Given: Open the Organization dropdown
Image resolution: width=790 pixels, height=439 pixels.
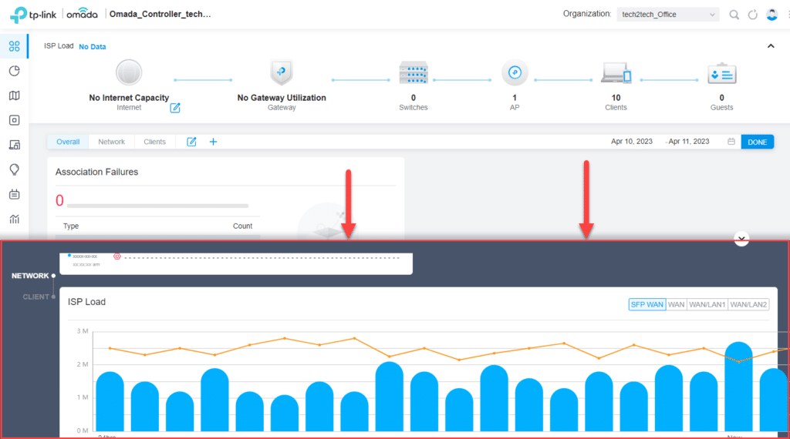Looking at the screenshot, I should pos(668,15).
